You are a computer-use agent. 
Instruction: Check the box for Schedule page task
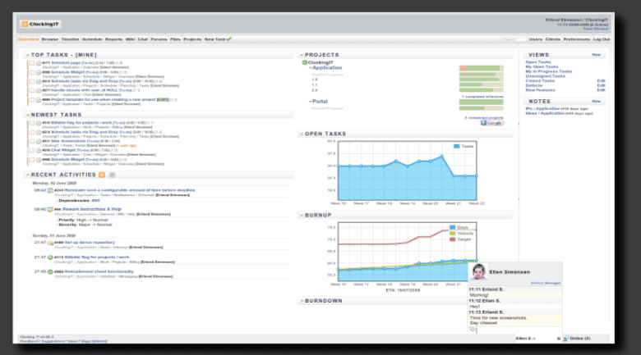point(30,62)
